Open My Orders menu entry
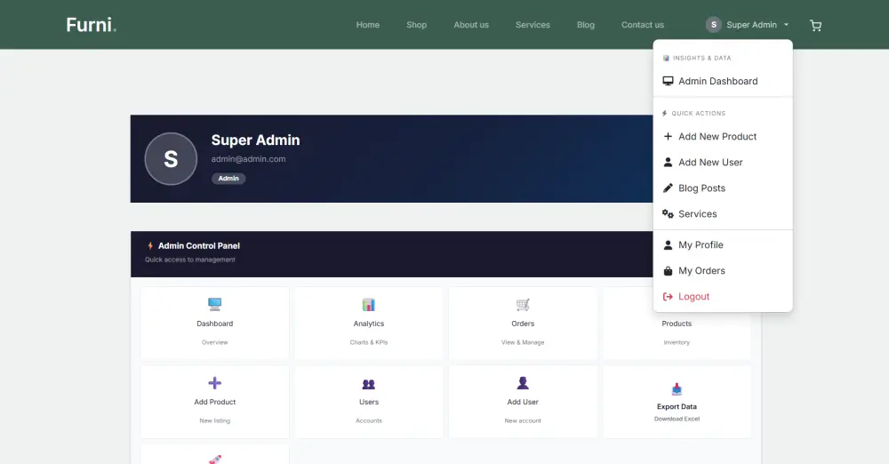 pyautogui.click(x=723, y=270)
